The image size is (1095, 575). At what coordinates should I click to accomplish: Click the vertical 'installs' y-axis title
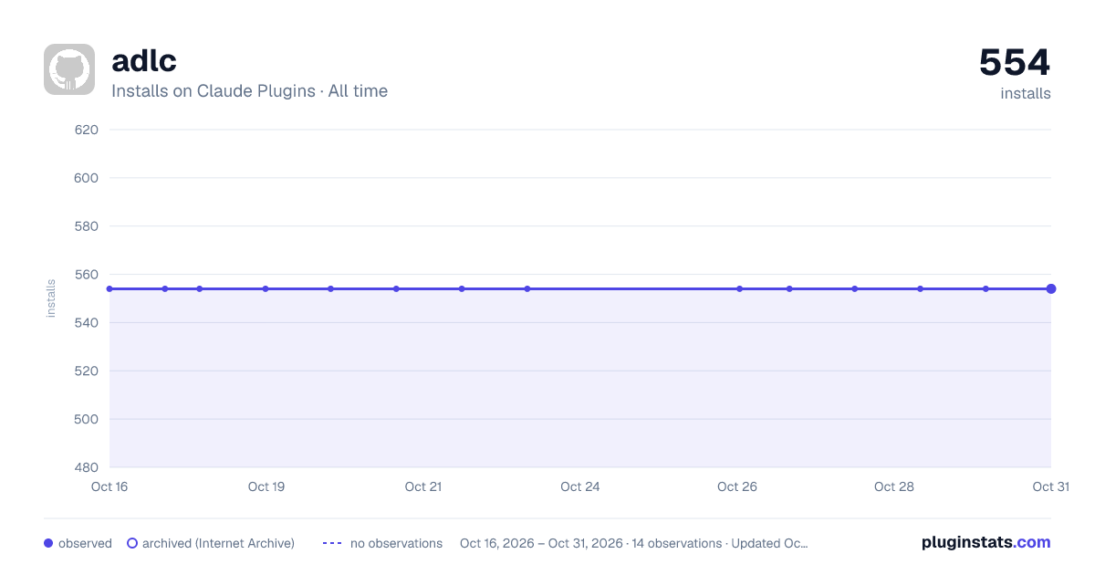51,298
